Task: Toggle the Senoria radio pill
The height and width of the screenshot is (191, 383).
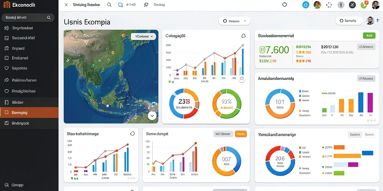Action: tap(341, 21)
